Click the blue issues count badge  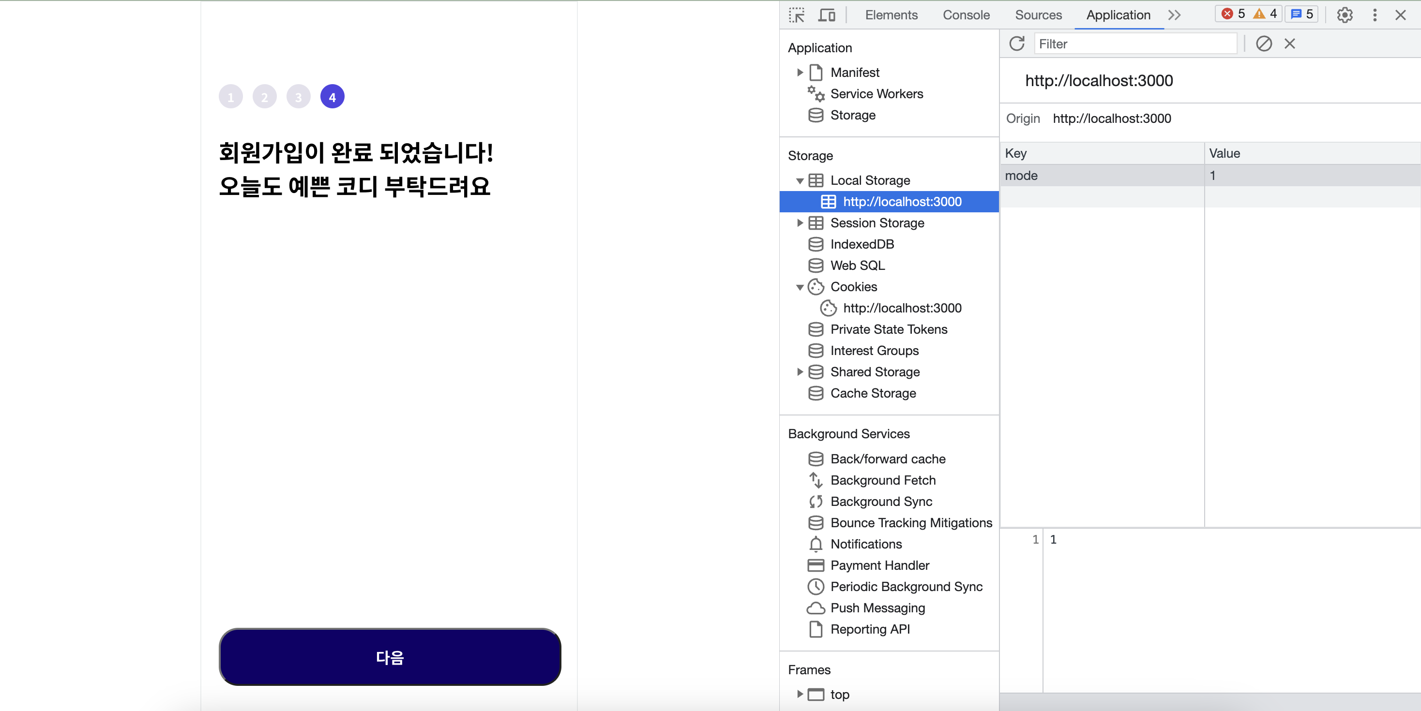(1302, 14)
